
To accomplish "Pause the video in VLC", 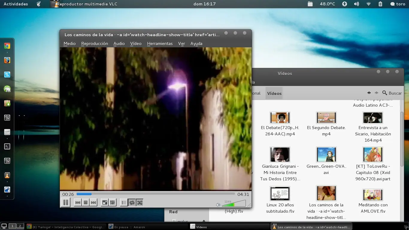I will pos(66,202).
